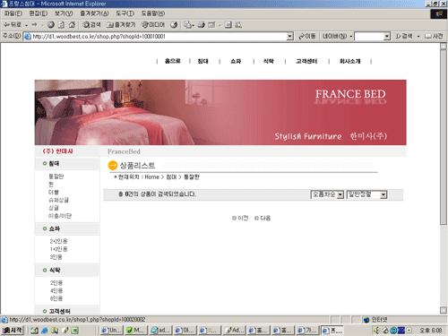Click the Edit page toolbar icon
This screenshot has height=336, width=448.
(x=211, y=25)
